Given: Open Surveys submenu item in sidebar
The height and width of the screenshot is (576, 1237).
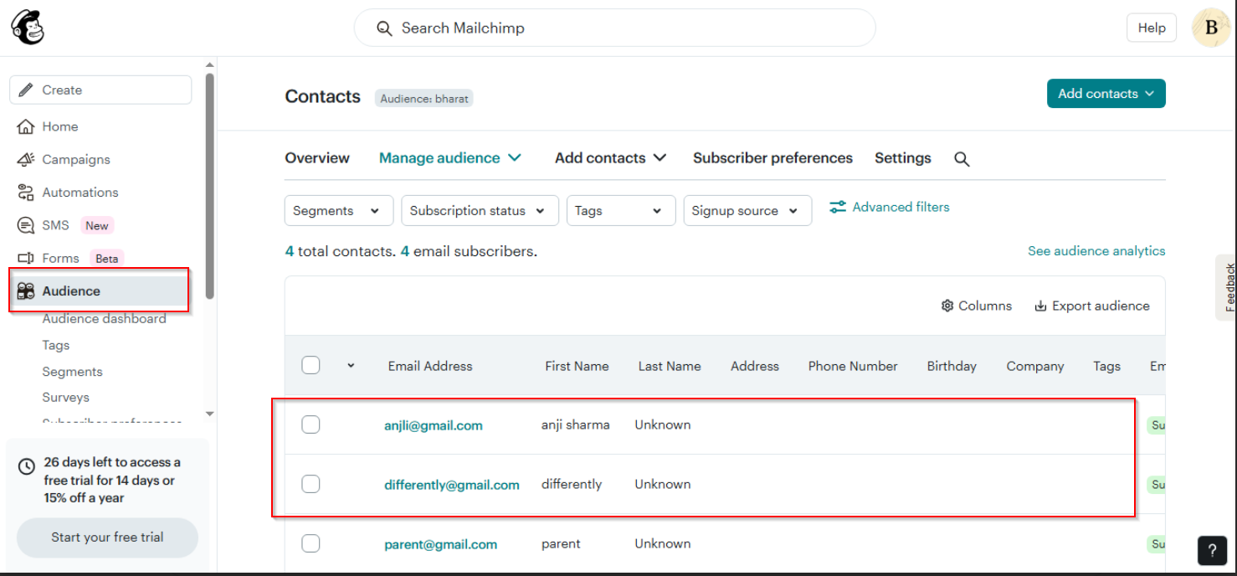Looking at the screenshot, I should 65,398.
